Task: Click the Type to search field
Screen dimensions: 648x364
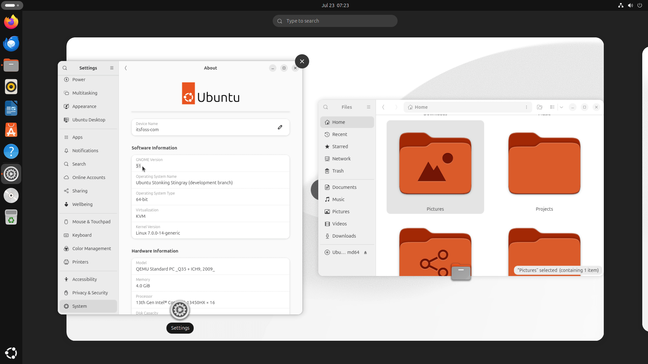Action: tap(335, 21)
